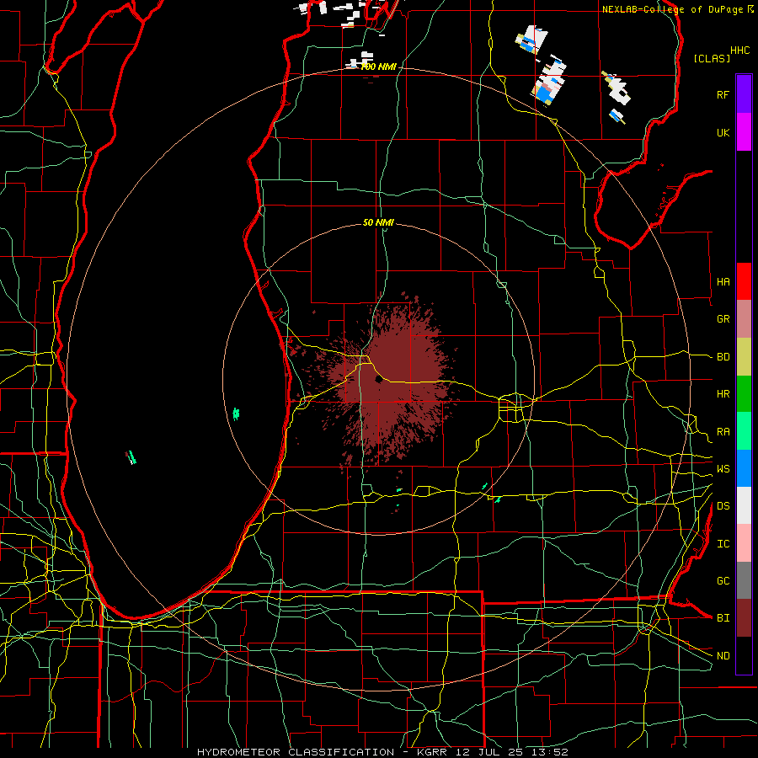This screenshot has height=758, width=758.
Task: Click the HHC product code text
Action: (x=739, y=51)
